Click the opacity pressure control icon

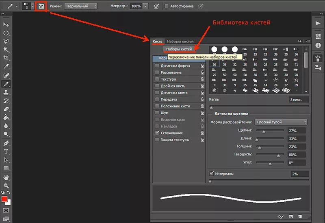[156, 7]
